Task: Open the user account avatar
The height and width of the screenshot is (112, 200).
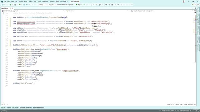Action: (184, 2)
